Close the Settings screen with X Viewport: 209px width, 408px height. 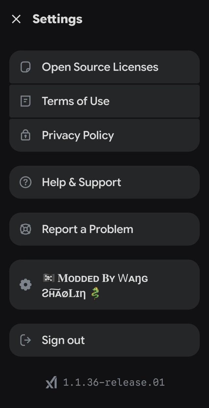[x=16, y=19]
